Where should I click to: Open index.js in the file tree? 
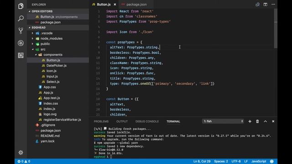tap(58, 109)
